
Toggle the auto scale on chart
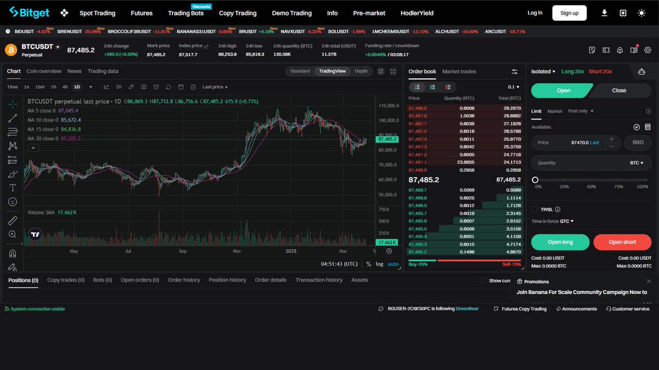(393, 264)
